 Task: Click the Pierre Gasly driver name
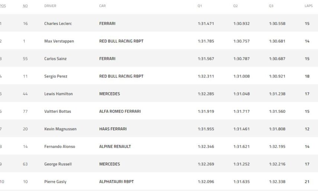pos(55,182)
